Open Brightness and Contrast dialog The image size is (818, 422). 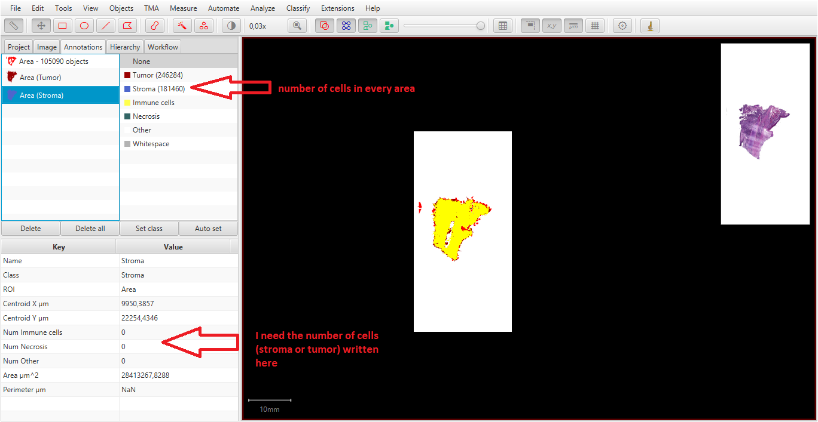click(231, 26)
